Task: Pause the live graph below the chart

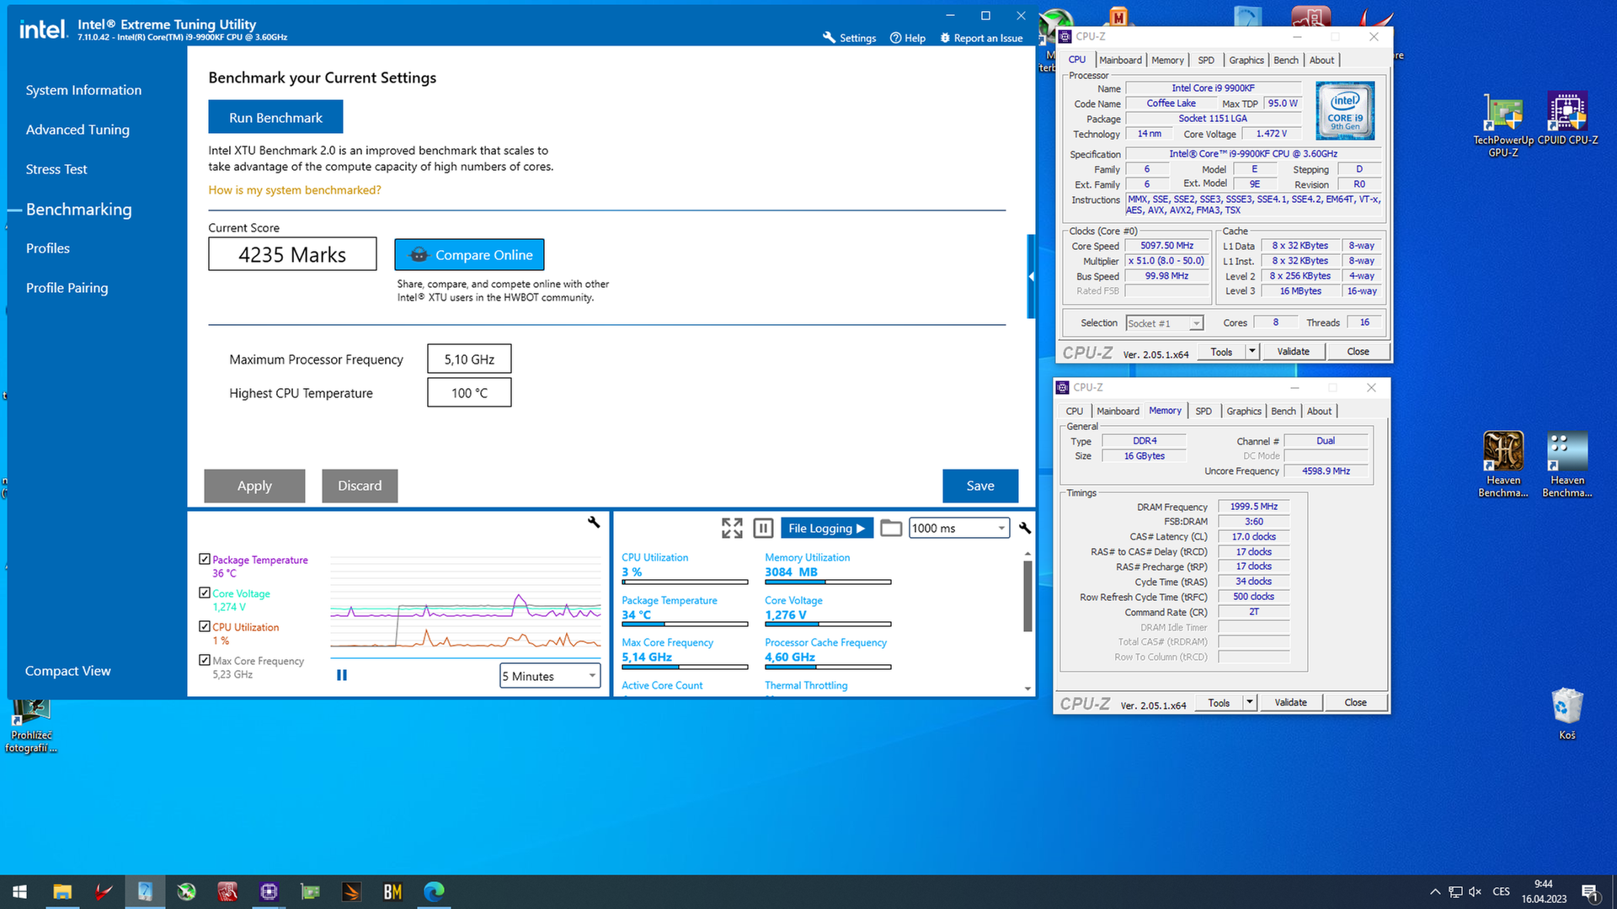Action: (x=342, y=675)
